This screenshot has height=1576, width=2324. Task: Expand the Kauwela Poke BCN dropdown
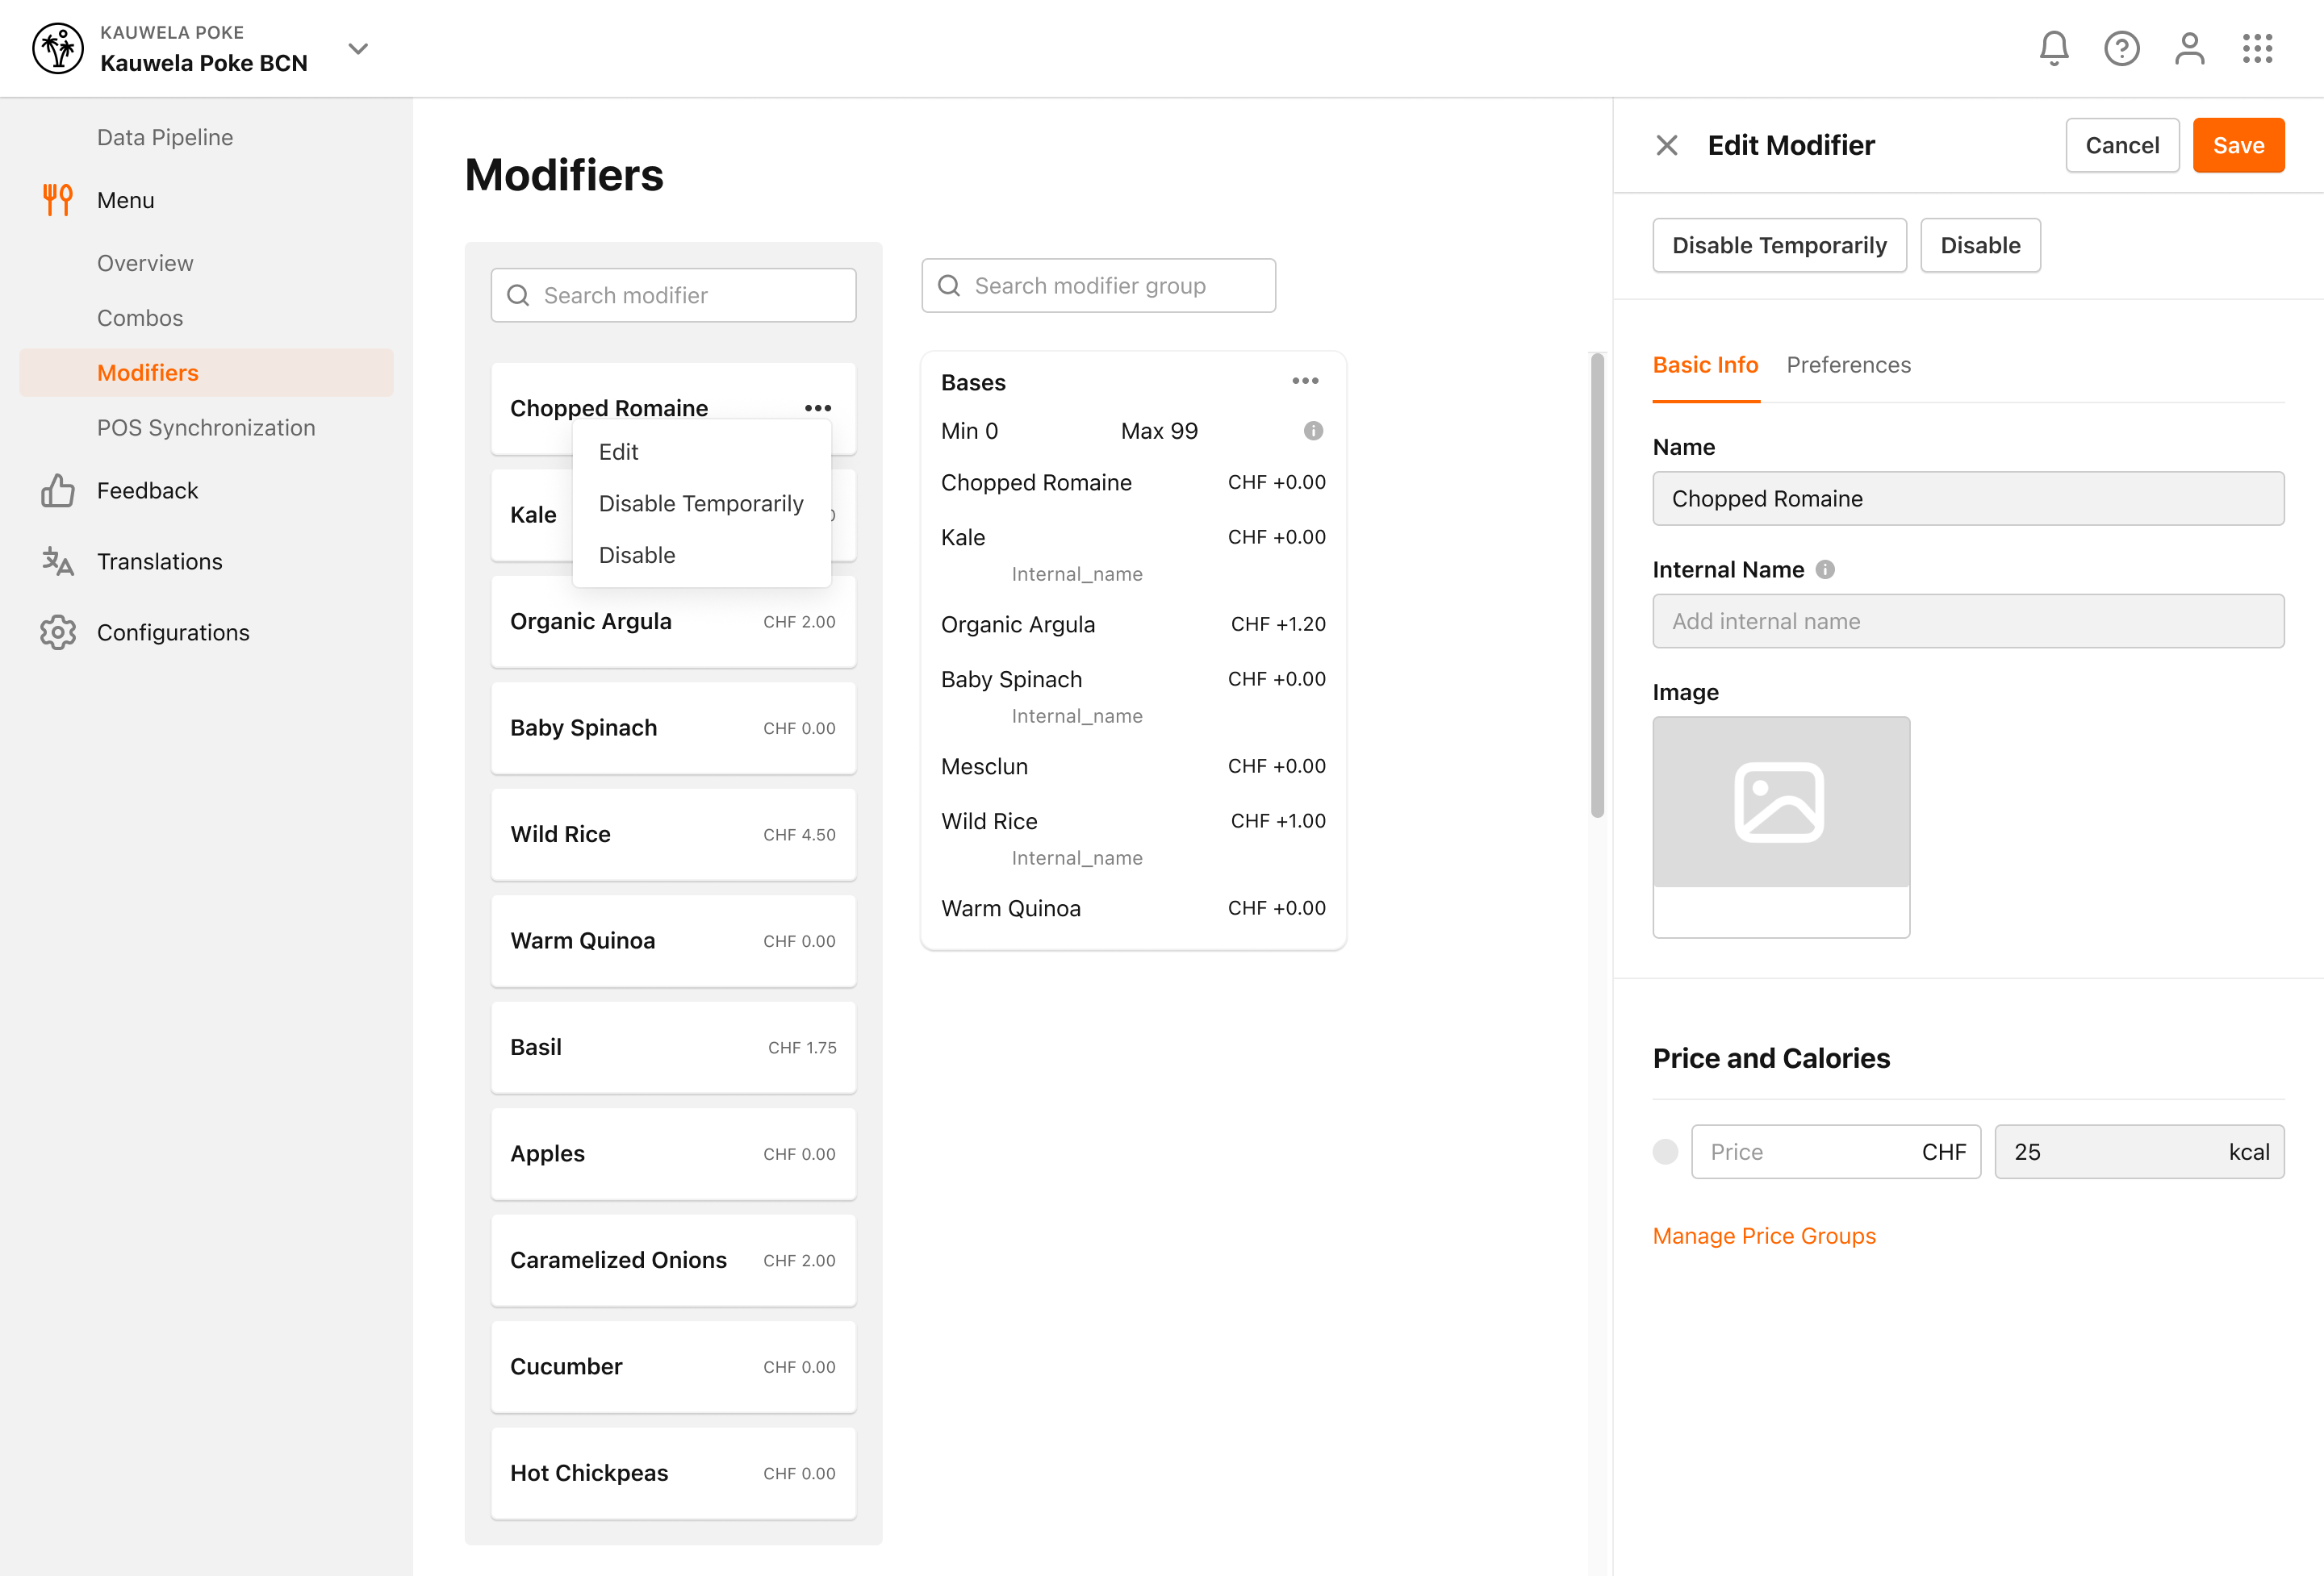click(x=359, y=48)
